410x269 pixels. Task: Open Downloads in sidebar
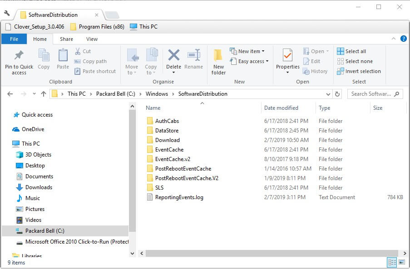(34, 187)
